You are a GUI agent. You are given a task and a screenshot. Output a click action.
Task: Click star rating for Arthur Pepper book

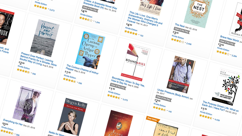pos(70,80)
